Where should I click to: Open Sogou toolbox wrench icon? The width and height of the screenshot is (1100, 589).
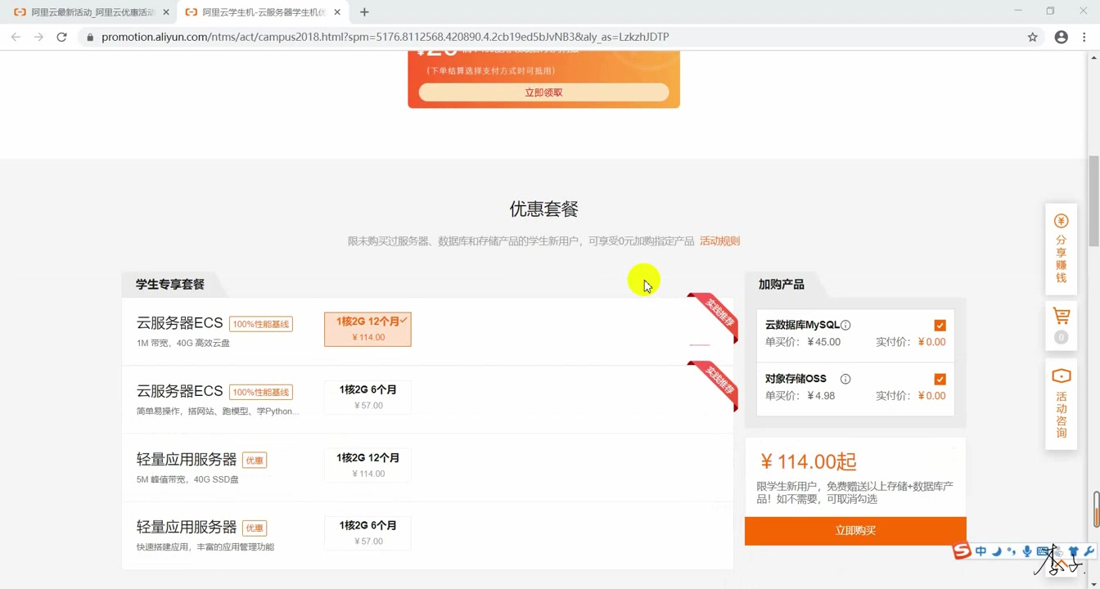(1089, 551)
